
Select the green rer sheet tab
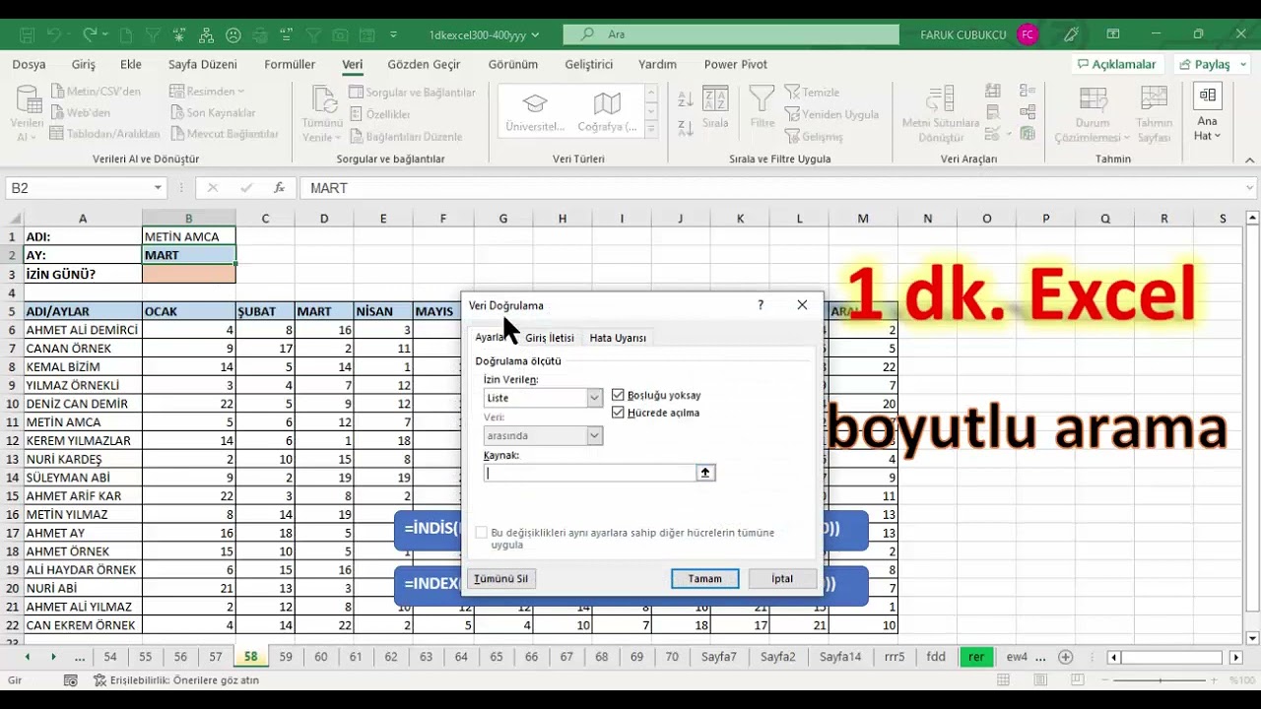click(975, 657)
